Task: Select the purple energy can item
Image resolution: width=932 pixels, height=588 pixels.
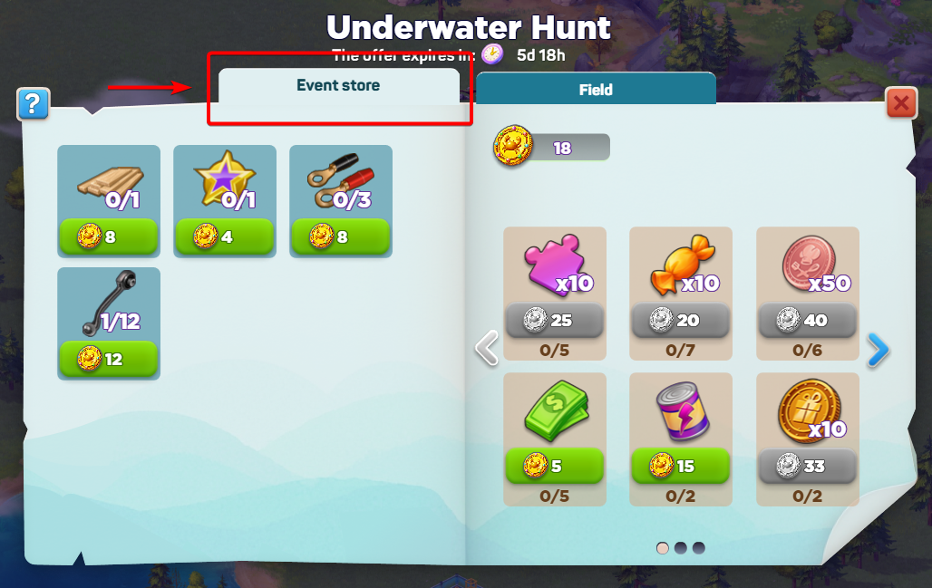Action: click(683, 410)
